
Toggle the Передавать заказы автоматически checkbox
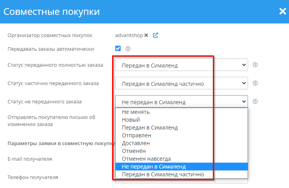(118, 49)
